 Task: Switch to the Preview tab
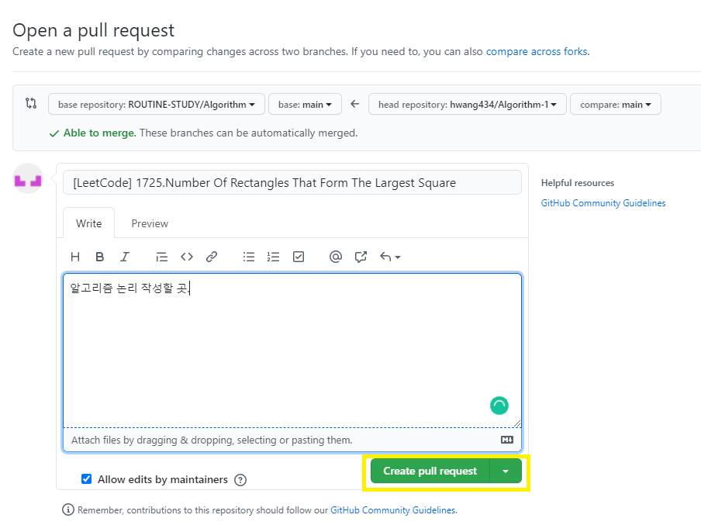[x=150, y=223]
